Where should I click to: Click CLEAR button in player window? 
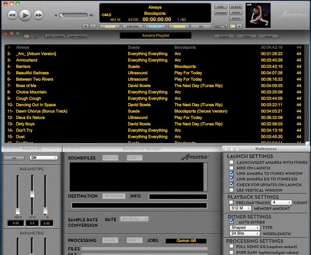tap(236, 7)
